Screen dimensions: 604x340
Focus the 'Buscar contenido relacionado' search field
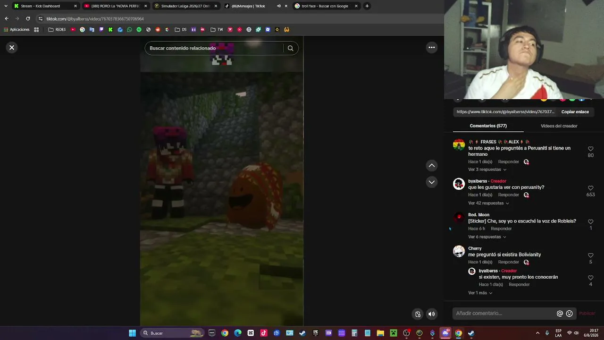pos(215,48)
